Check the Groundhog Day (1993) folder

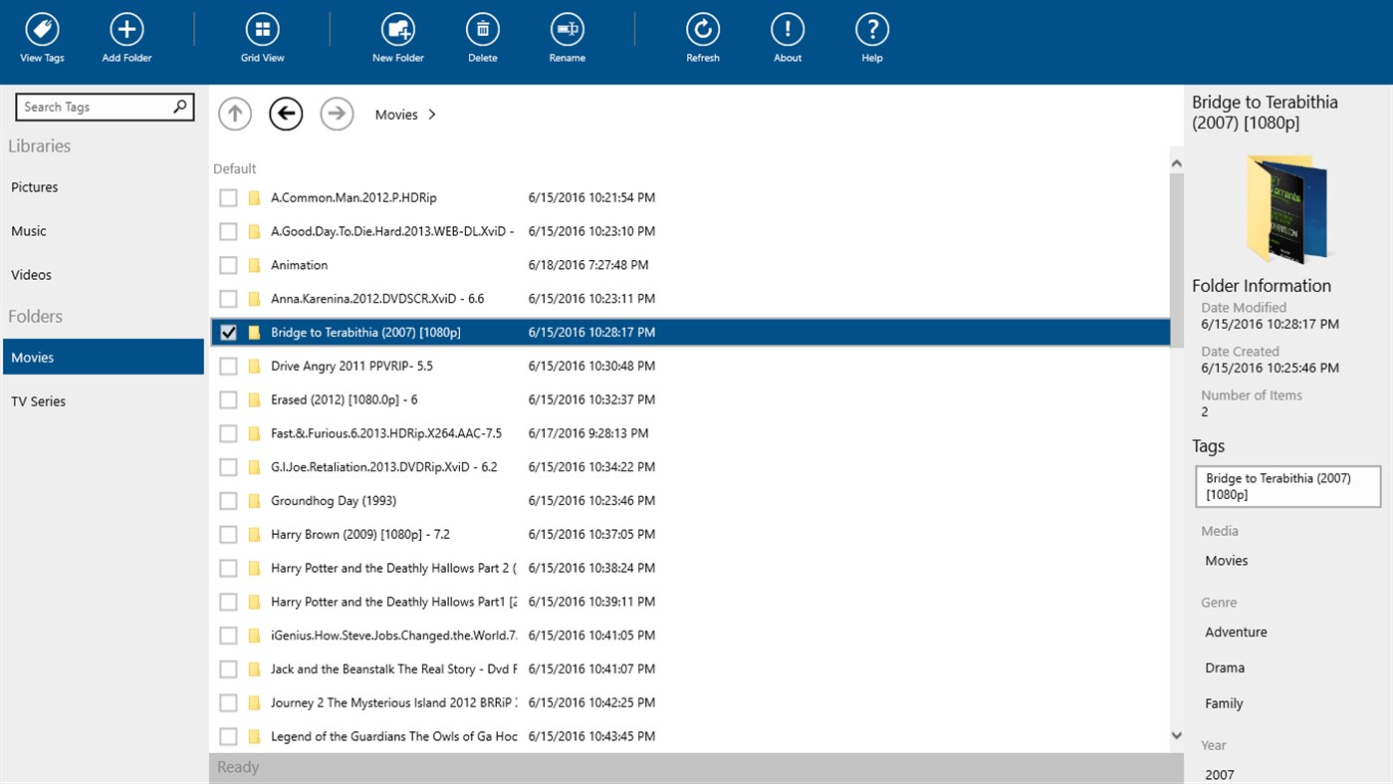click(227, 500)
